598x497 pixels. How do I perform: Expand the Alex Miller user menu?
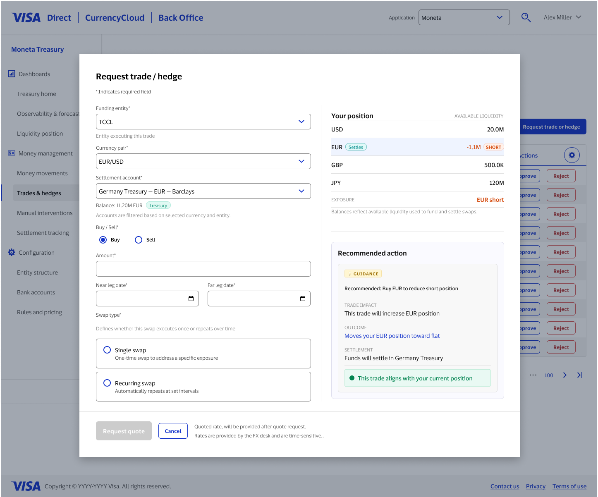tap(562, 17)
